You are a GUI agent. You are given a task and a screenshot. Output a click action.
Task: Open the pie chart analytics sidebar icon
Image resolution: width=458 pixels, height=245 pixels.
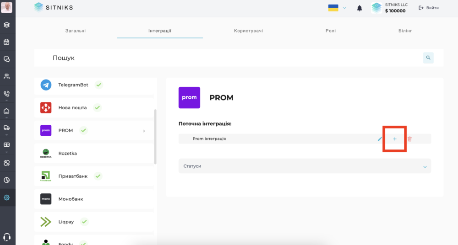tap(6, 180)
